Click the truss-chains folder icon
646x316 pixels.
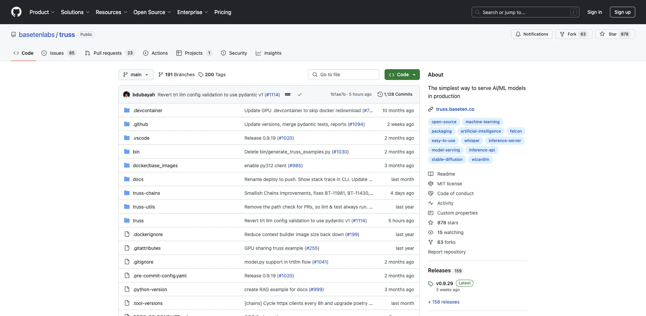click(127, 193)
